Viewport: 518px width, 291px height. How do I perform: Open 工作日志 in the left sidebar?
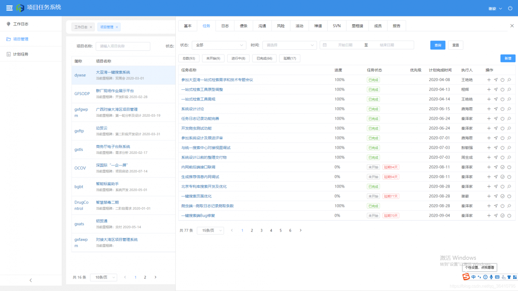coord(31,24)
